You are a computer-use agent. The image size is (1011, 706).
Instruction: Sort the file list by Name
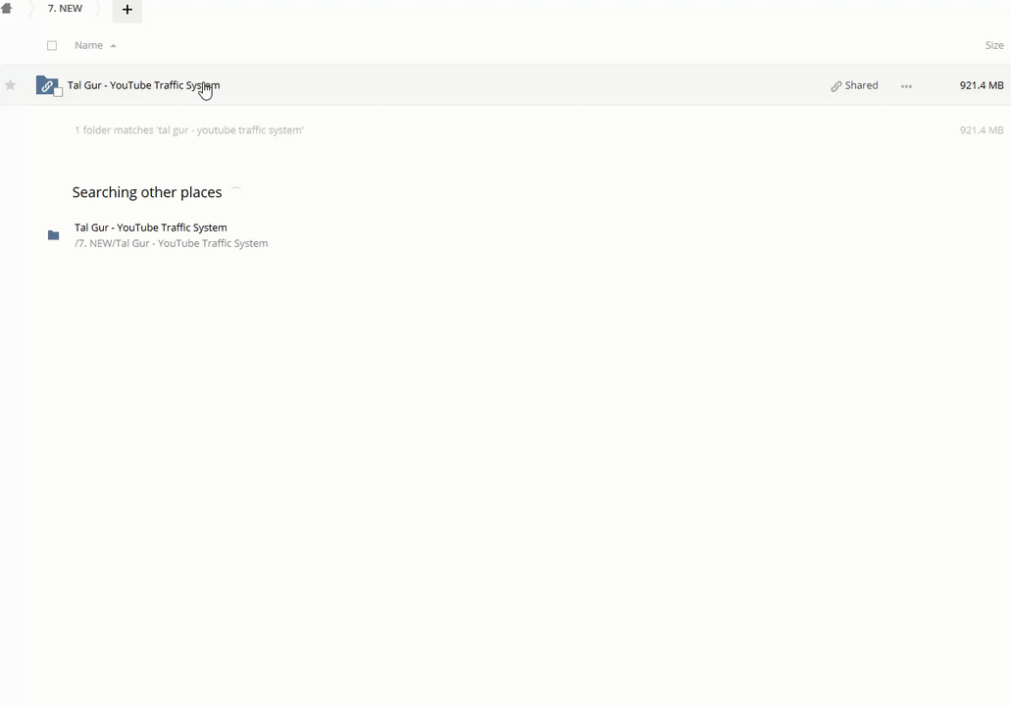[88, 45]
